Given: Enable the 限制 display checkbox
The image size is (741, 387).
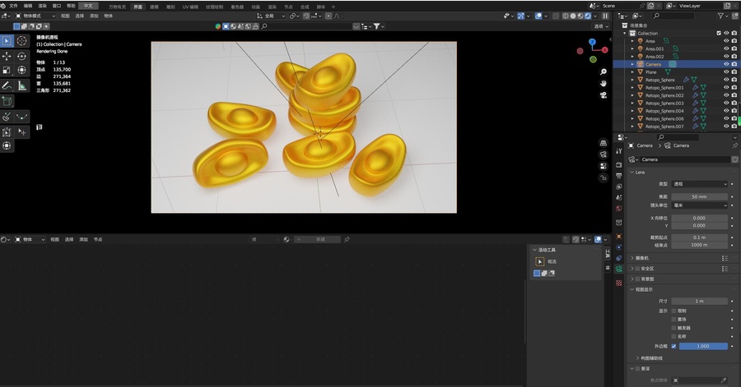Looking at the screenshot, I should tap(673, 311).
